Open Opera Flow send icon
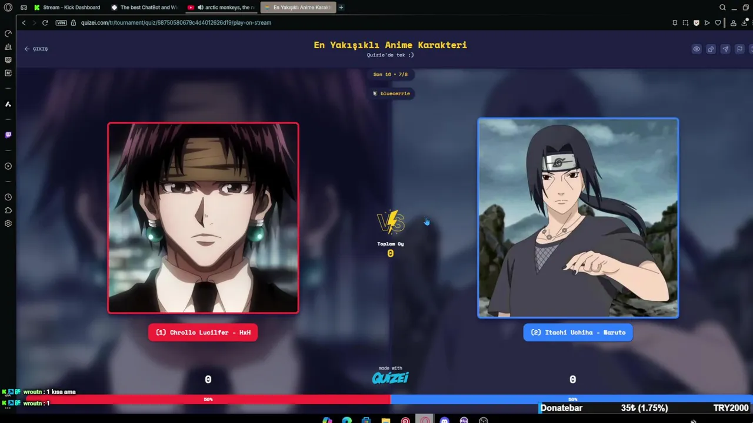Image resolution: width=753 pixels, height=423 pixels. click(x=707, y=23)
